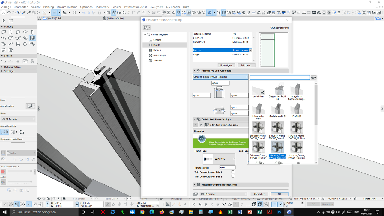
Task: Click Abbrechen in the Fassaden dialog
Action: 259,194
